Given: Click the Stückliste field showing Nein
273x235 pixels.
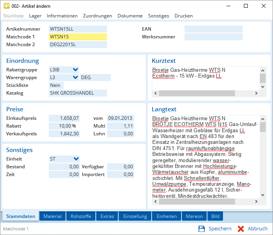Looking at the screenshot, I should 56,85.
